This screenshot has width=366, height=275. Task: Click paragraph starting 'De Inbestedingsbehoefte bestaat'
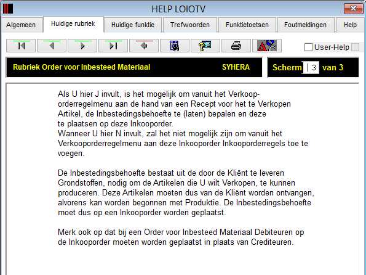pos(186,192)
